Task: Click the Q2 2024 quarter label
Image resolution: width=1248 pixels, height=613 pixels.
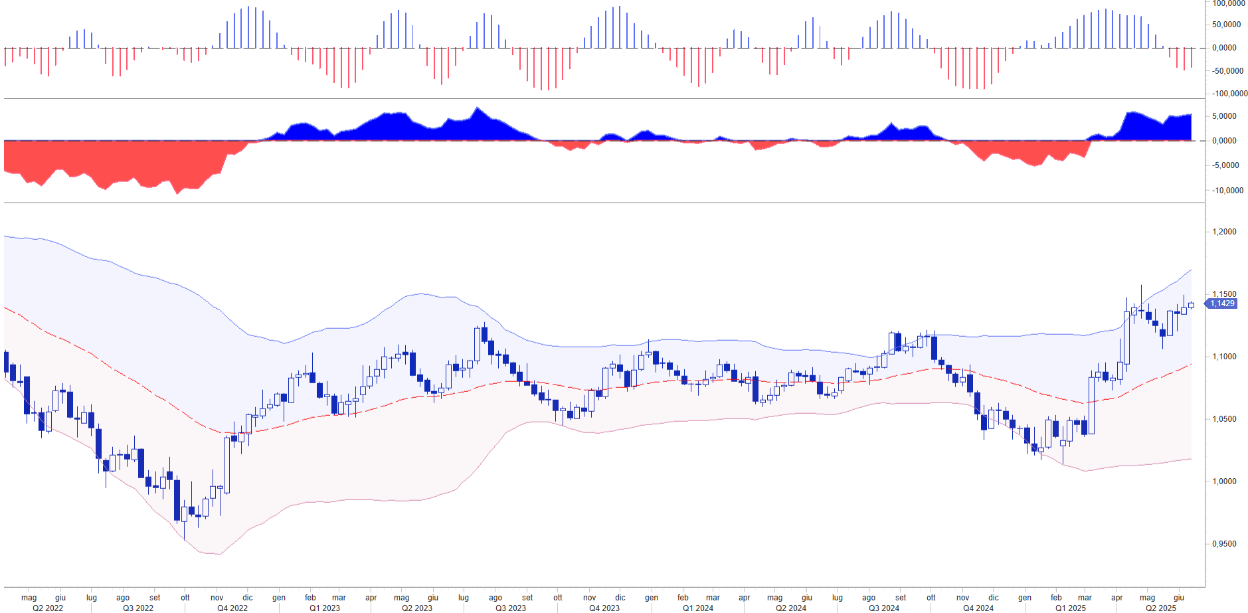Action: [791, 608]
